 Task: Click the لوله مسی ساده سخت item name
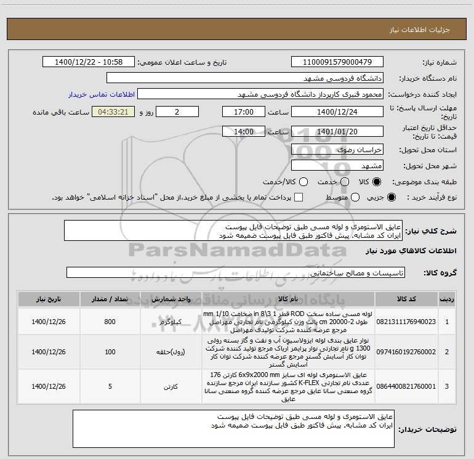[288, 322]
